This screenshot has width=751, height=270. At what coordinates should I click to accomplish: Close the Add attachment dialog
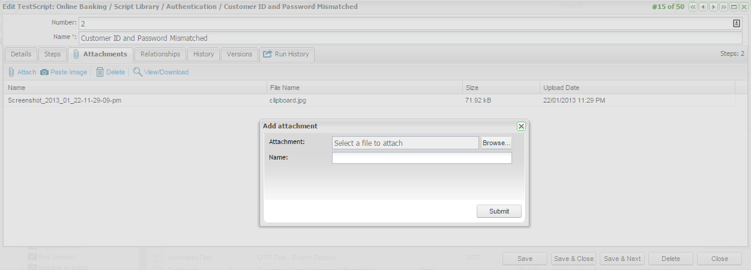(521, 126)
